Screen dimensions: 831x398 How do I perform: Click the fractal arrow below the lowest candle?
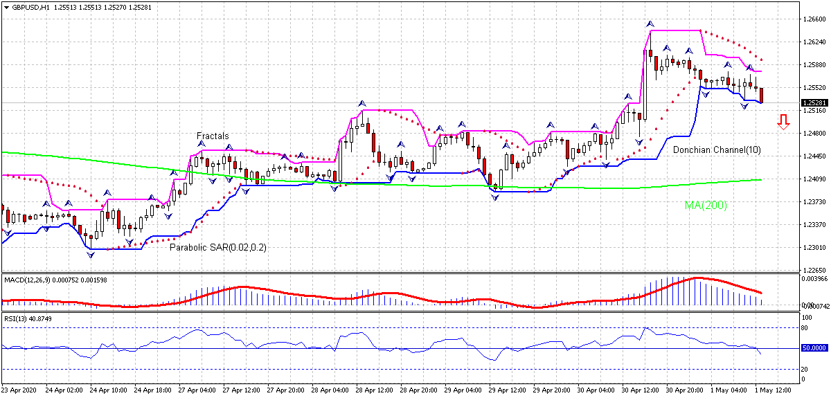(91, 255)
